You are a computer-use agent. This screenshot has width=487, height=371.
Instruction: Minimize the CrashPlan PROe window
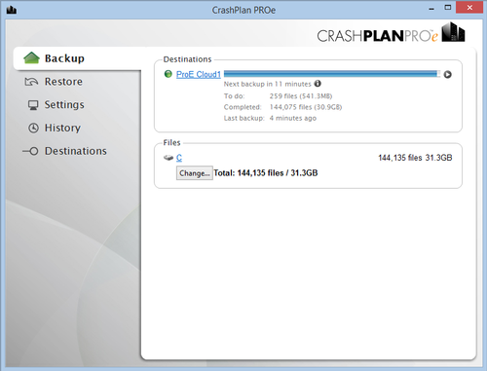pyautogui.click(x=431, y=9)
